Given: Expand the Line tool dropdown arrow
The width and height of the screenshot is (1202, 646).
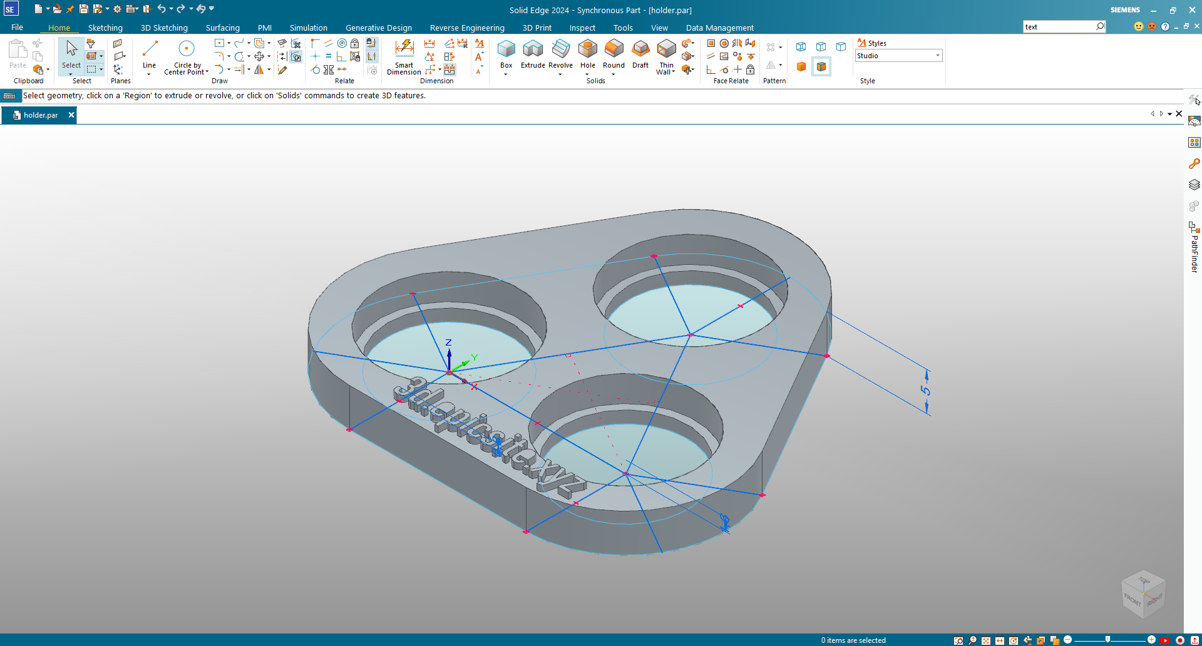Looking at the screenshot, I should tap(149, 74).
